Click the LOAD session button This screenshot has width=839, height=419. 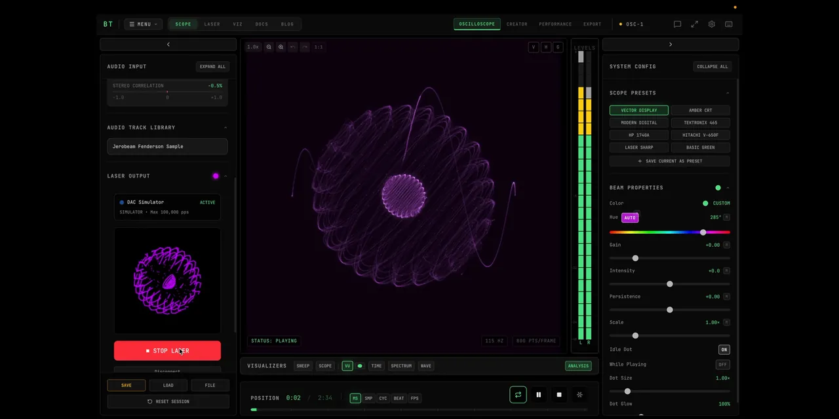tap(168, 386)
